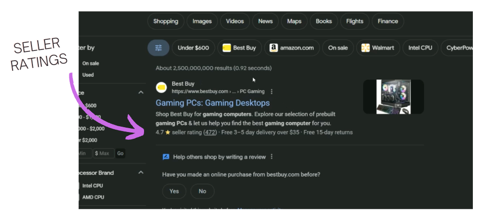Open three-dot menu next to bestbuy.com URL

272,92
